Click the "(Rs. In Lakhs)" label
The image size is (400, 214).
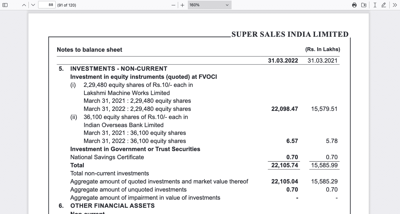pyautogui.click(x=322, y=50)
